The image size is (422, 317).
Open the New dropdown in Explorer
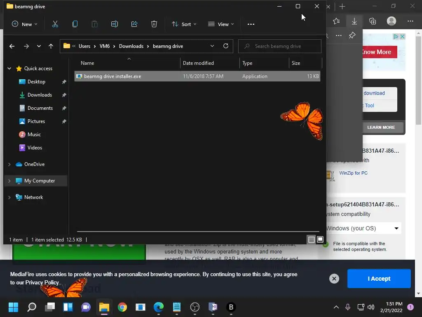(x=24, y=24)
